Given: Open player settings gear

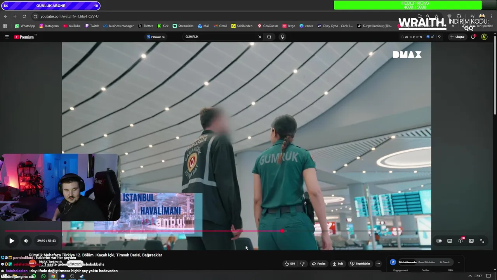Looking at the screenshot, I should 461,241.
